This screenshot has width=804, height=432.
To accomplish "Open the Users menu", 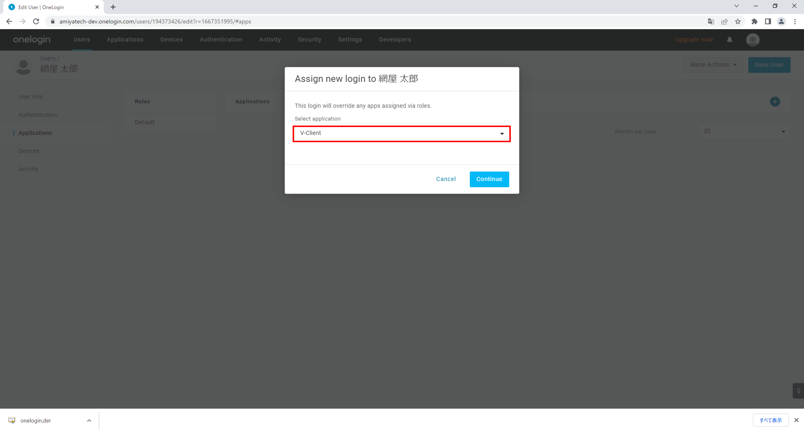I will click(82, 39).
